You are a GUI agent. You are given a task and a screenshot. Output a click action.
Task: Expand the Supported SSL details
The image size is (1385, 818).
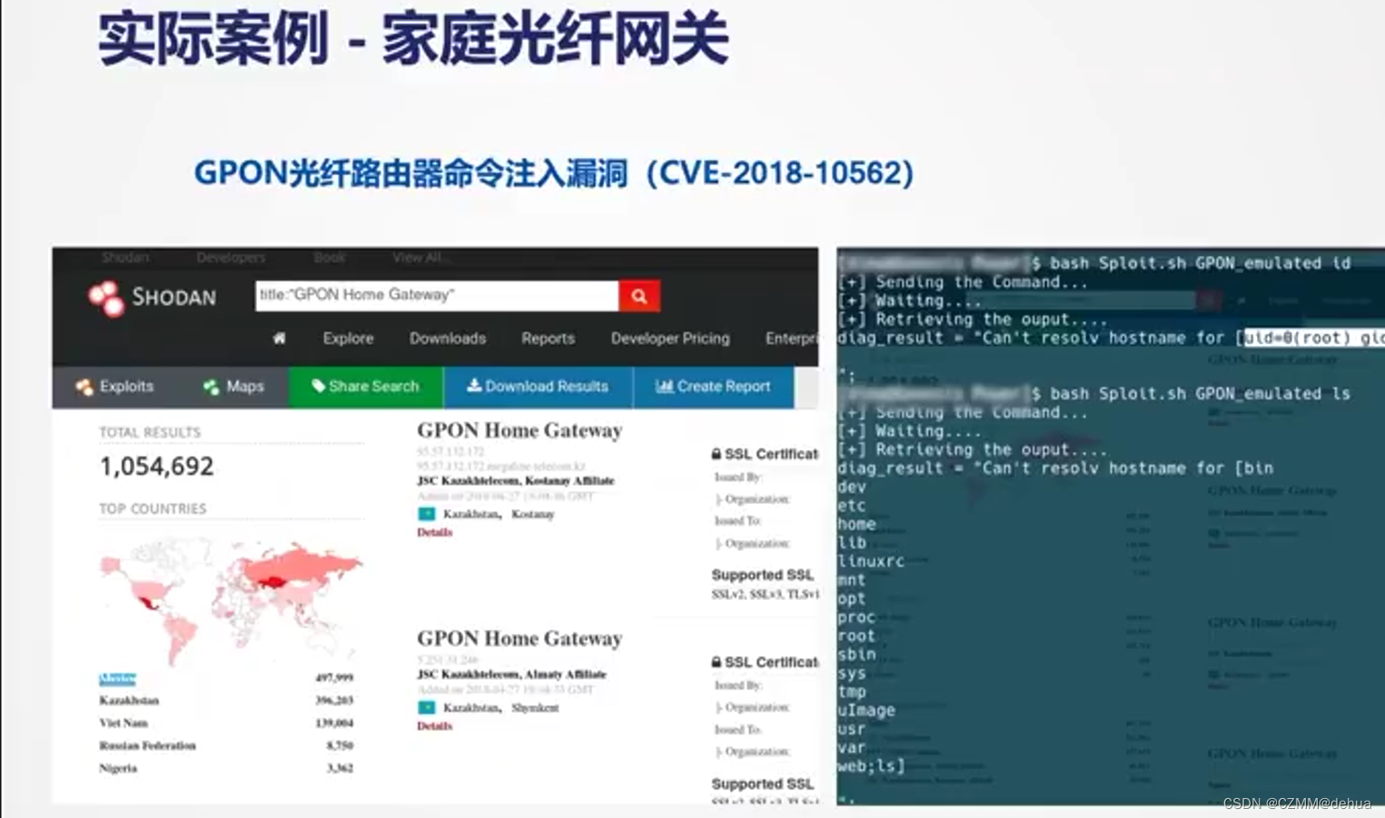(x=762, y=575)
